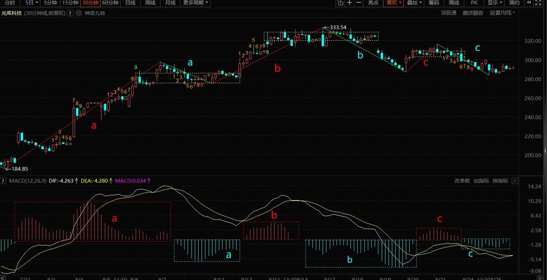Click the fullscreen expand icon

tap(539, 3)
